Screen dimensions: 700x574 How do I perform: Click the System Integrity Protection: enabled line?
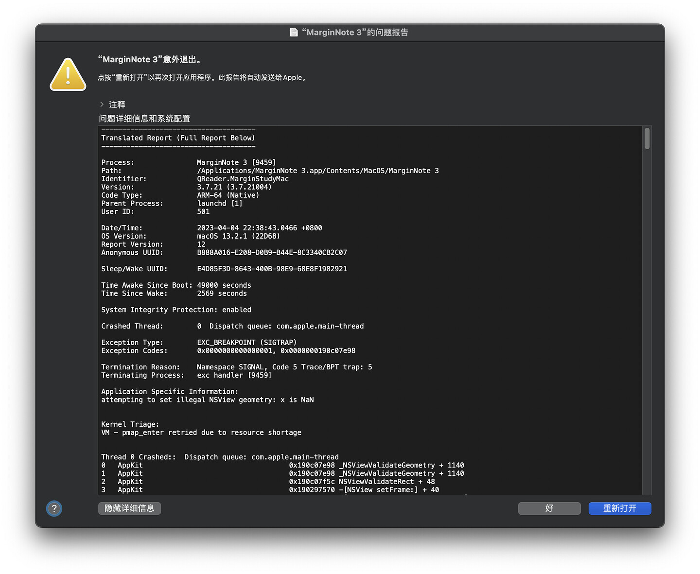(x=176, y=310)
